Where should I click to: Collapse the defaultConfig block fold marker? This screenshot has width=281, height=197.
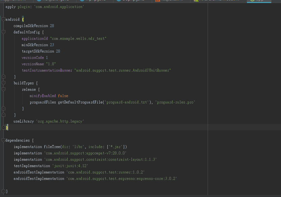[x=3, y=32]
